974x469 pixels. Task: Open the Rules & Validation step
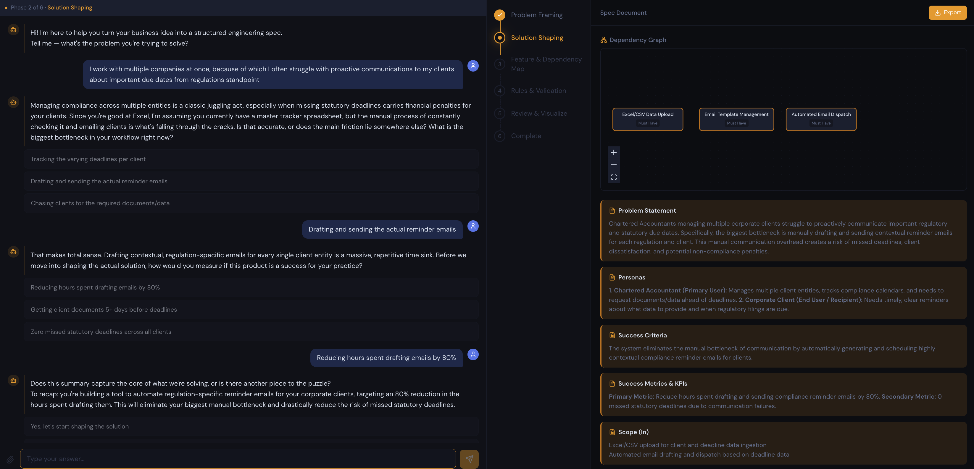pos(538,90)
